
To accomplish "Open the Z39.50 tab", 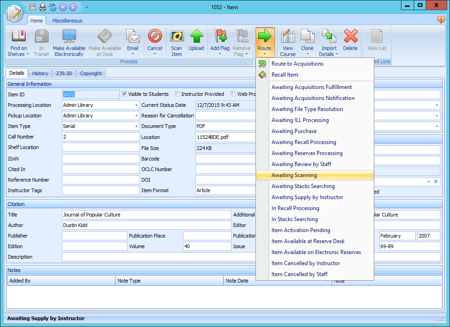I will click(x=64, y=73).
